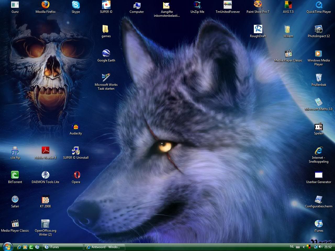This screenshot has width=335, height=251.
Task: Launch Adobe Reader 8
Action: [x=46, y=153]
